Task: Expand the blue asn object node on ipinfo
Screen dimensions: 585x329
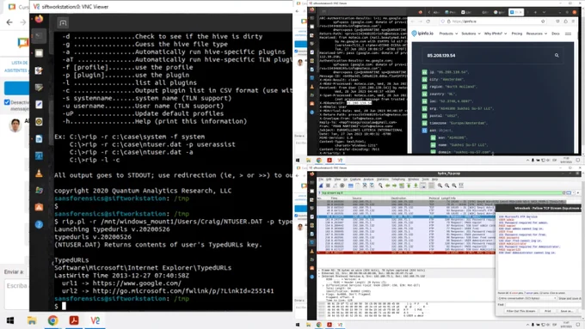Action: tap(424, 131)
